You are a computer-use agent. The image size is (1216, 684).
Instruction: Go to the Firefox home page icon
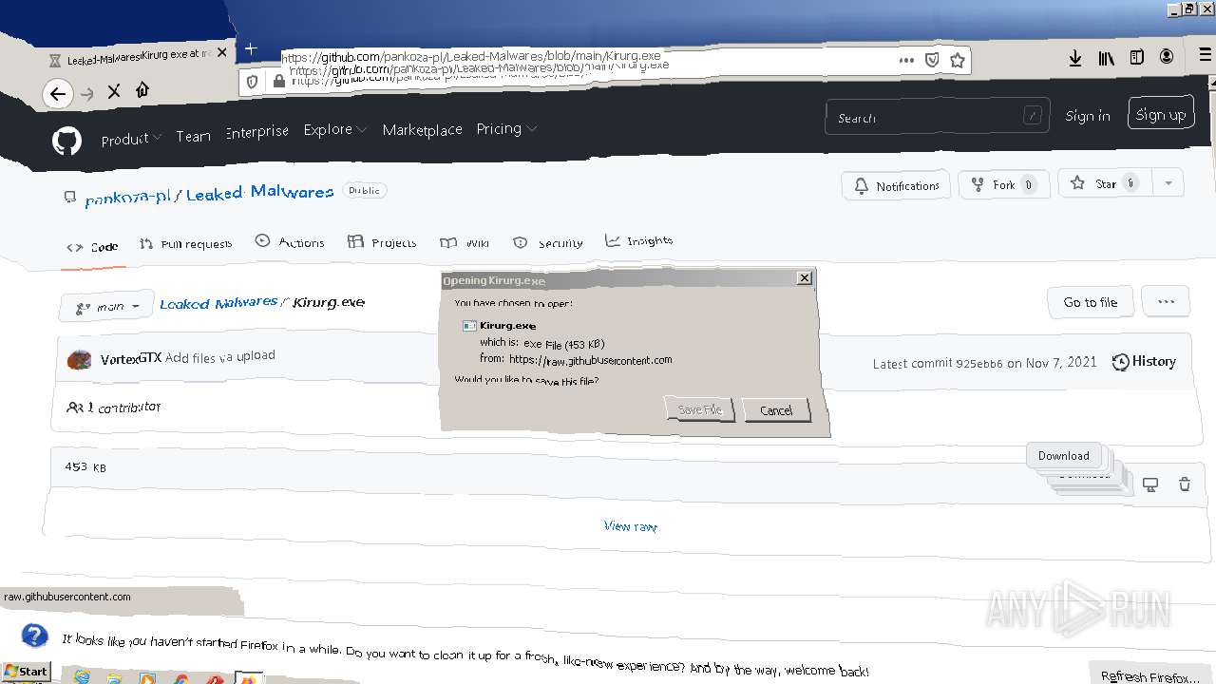pos(142,89)
